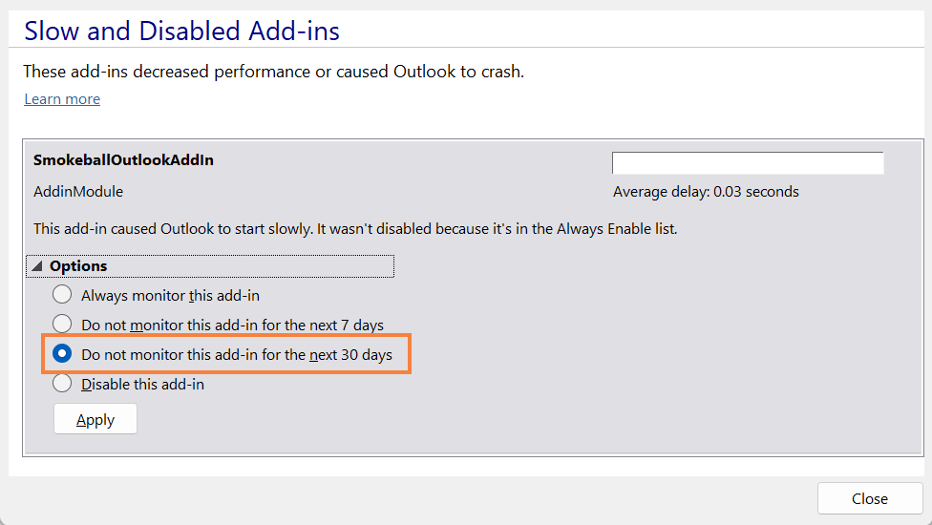Choose the radio button for next 7 days
This screenshot has width=932, height=525.
[62, 325]
